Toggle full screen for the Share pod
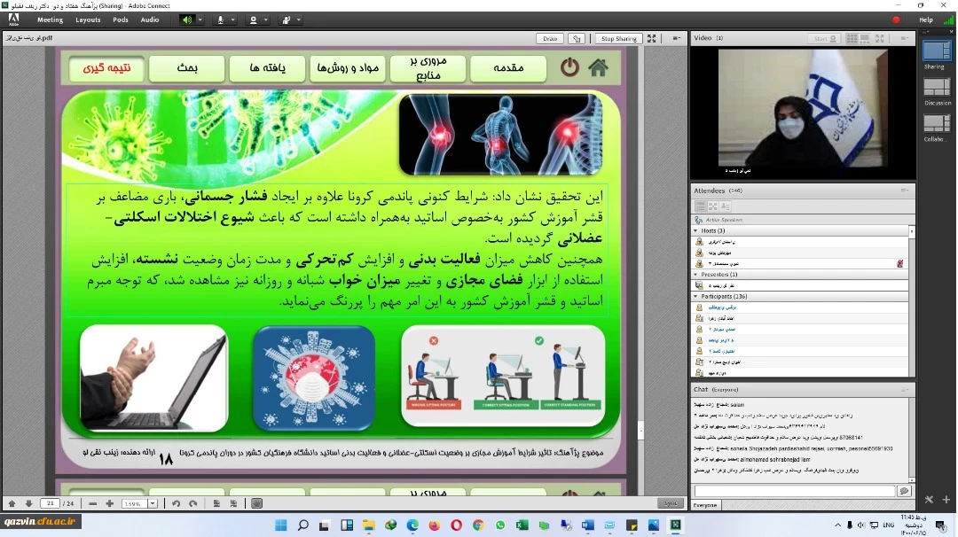 click(652, 39)
